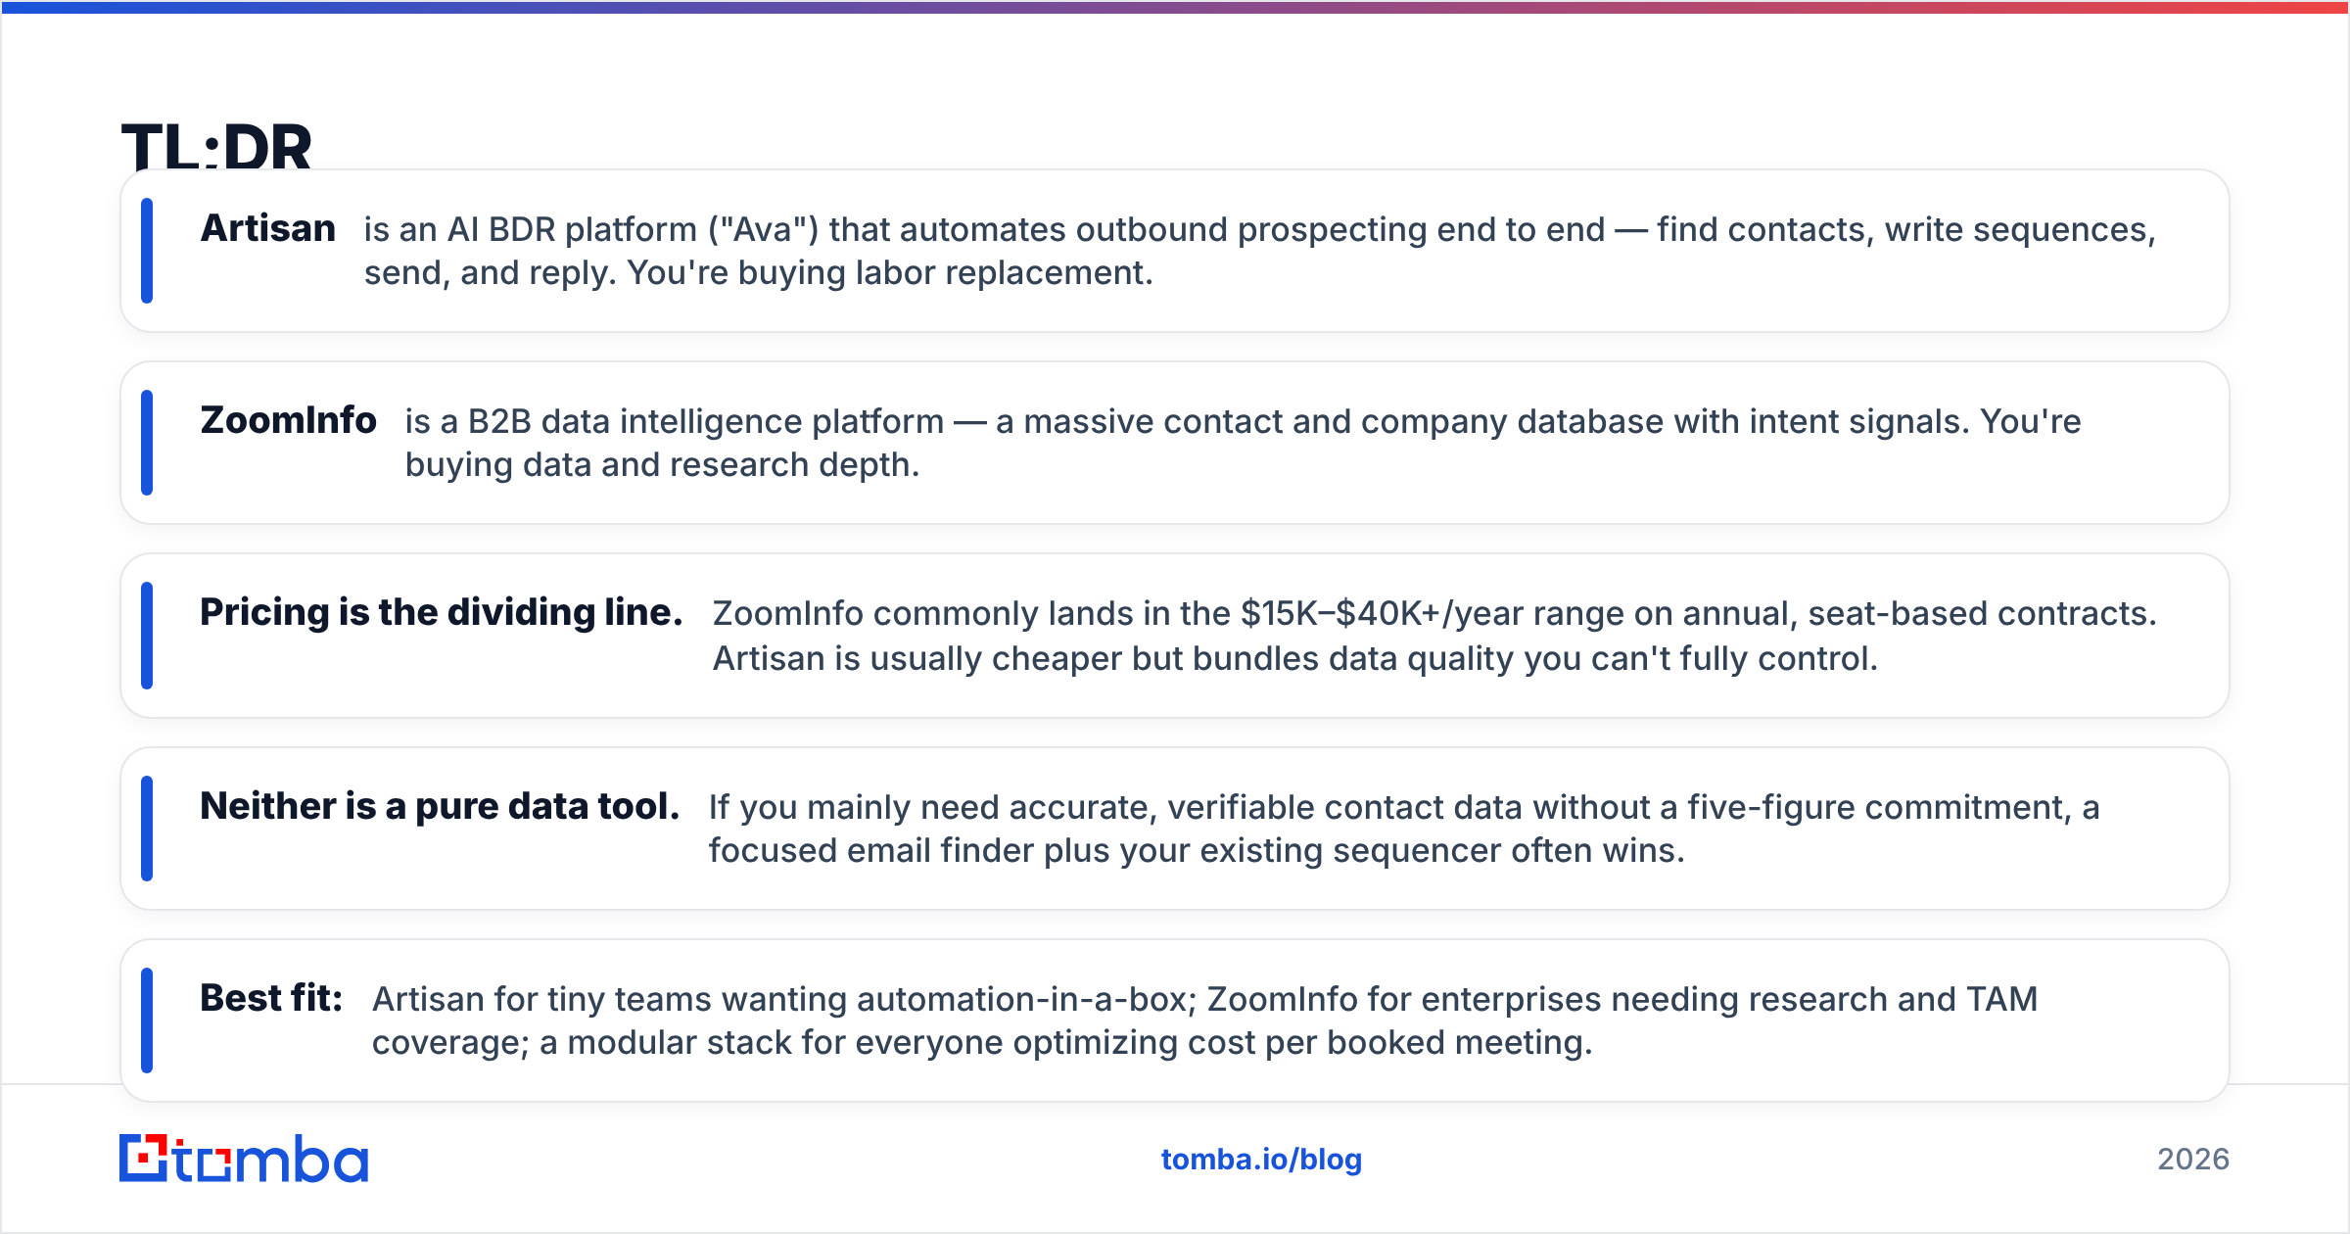2350x1234 pixels.
Task: Click the blue bar in Best fit card
Action: coord(147,1020)
